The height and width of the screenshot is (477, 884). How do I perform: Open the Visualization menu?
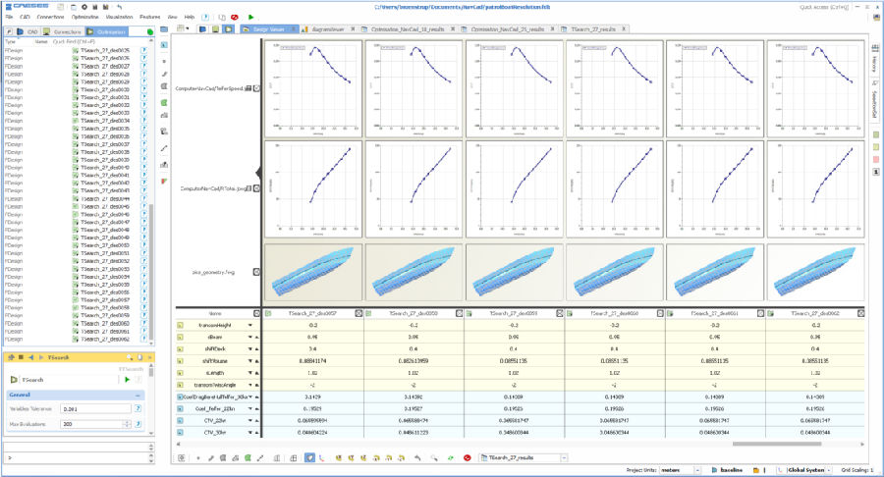(x=119, y=18)
